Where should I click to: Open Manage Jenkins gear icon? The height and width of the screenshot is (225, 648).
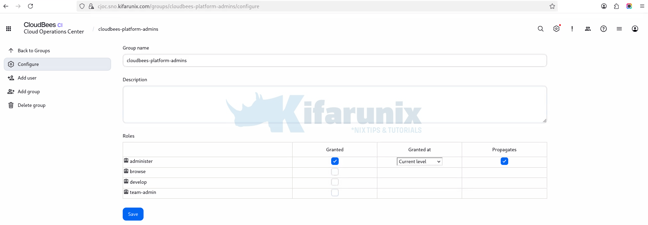(x=556, y=29)
